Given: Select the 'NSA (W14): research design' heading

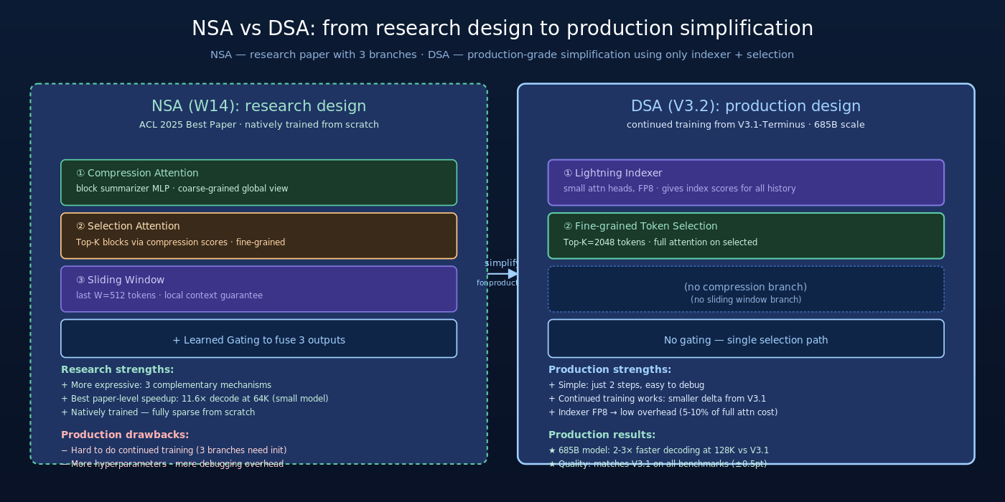Looking at the screenshot, I should pyautogui.click(x=258, y=106).
